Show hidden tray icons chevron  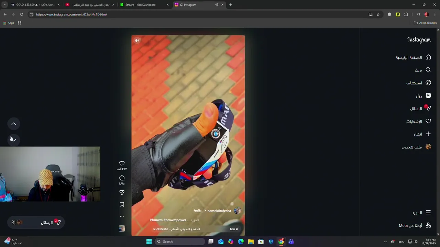[385, 242]
